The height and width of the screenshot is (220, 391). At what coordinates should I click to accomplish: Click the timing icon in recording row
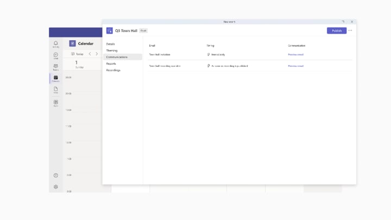click(209, 66)
